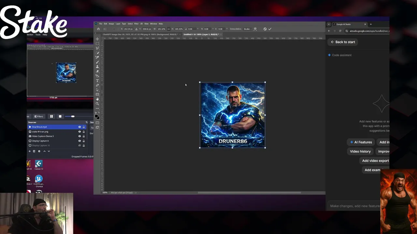Toggle lock on DracShout.mp4 source

[84, 127]
